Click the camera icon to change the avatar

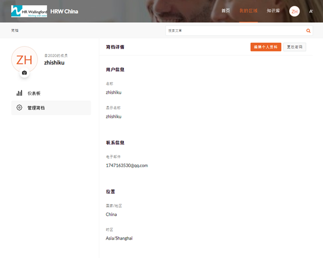(24, 73)
